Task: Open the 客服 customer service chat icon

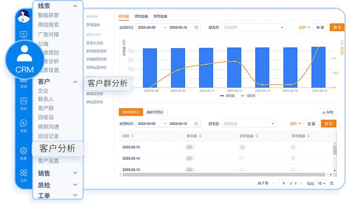Action: [x=24, y=125]
